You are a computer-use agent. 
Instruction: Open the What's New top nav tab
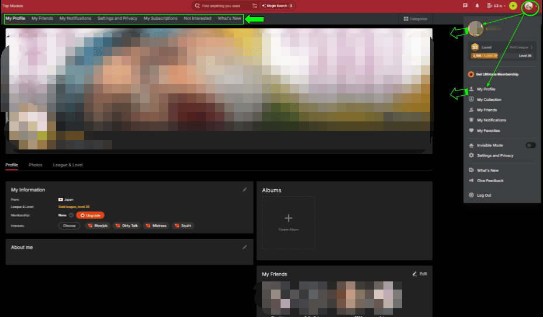(x=229, y=18)
